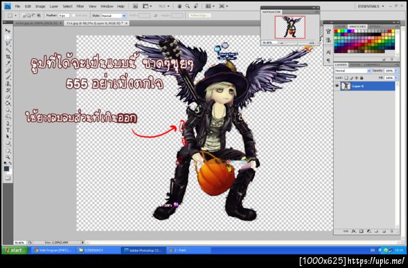
Task: Select the Pen tool
Action: (x=7, y=124)
